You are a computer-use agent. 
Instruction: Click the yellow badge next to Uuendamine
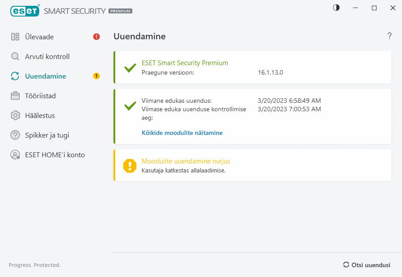click(x=96, y=76)
